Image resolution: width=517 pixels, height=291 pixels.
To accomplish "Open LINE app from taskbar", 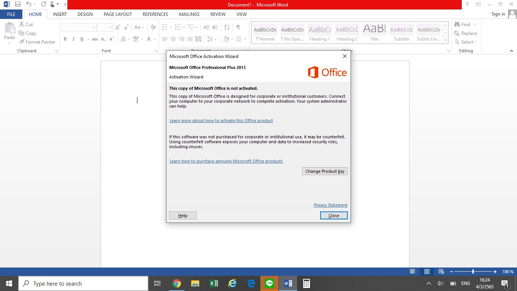I will point(269,283).
